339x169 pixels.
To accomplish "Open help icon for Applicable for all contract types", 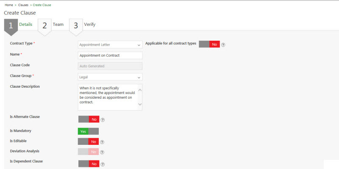I will click(223, 45).
